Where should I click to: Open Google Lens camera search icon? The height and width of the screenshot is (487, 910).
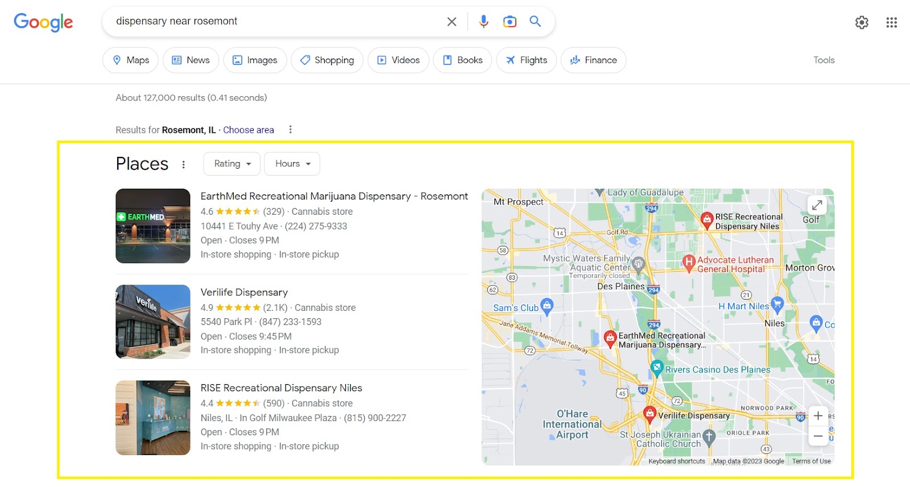(x=510, y=22)
